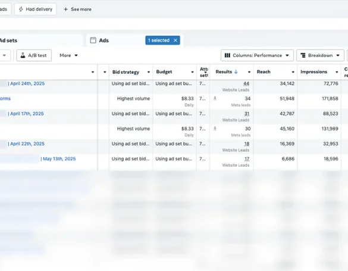The height and width of the screenshot is (271, 348).
Task: Click the A/B test flask icon
Action: click(x=23, y=55)
